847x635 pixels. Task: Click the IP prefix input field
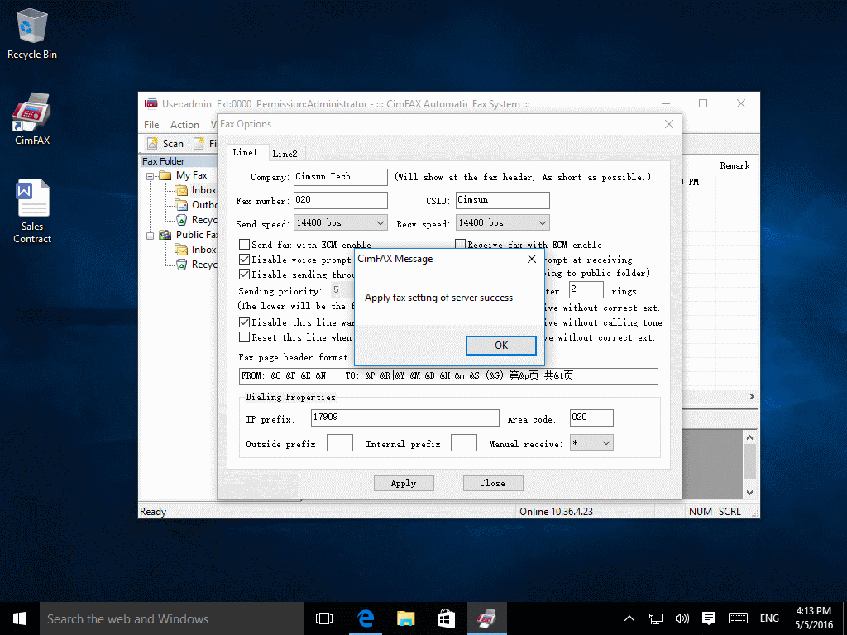point(405,418)
